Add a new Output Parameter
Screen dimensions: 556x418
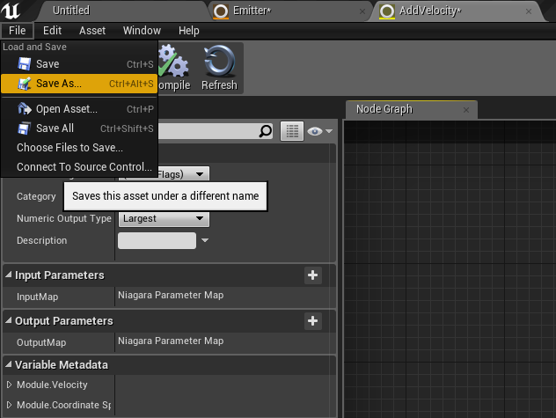point(313,321)
